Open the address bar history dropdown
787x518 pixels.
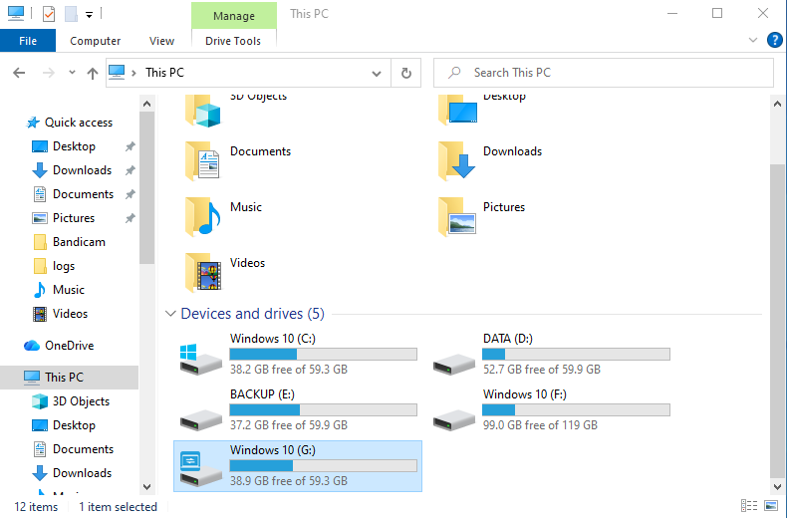(376, 74)
